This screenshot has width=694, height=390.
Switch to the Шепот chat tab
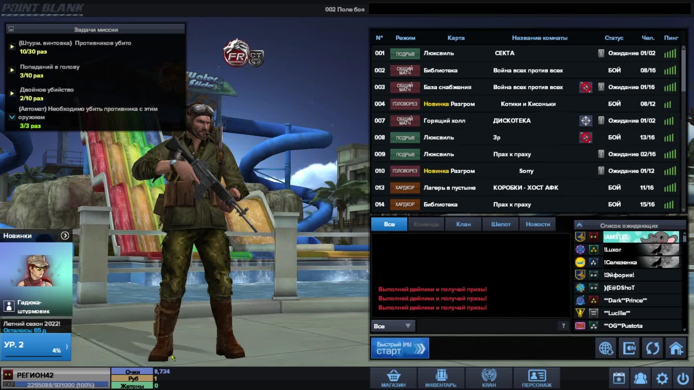[x=500, y=224]
